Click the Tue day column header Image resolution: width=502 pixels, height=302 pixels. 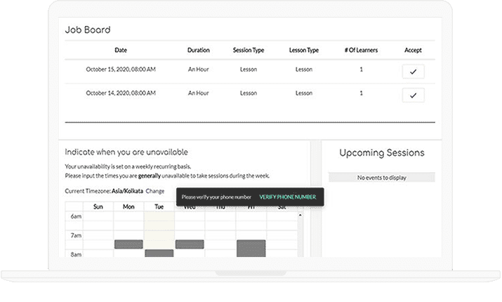point(159,206)
